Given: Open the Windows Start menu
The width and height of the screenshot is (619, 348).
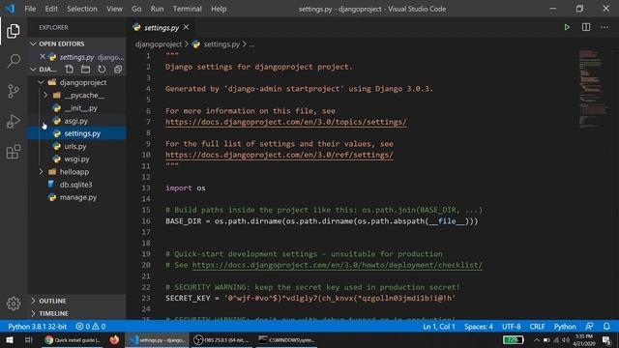Looking at the screenshot, I should pos(10,339).
